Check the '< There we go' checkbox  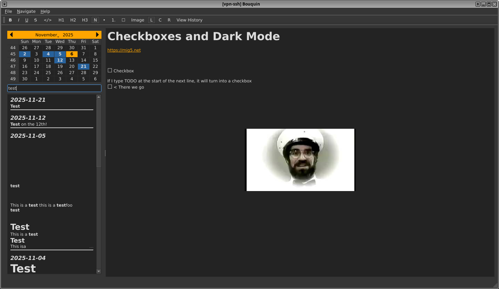click(x=110, y=87)
